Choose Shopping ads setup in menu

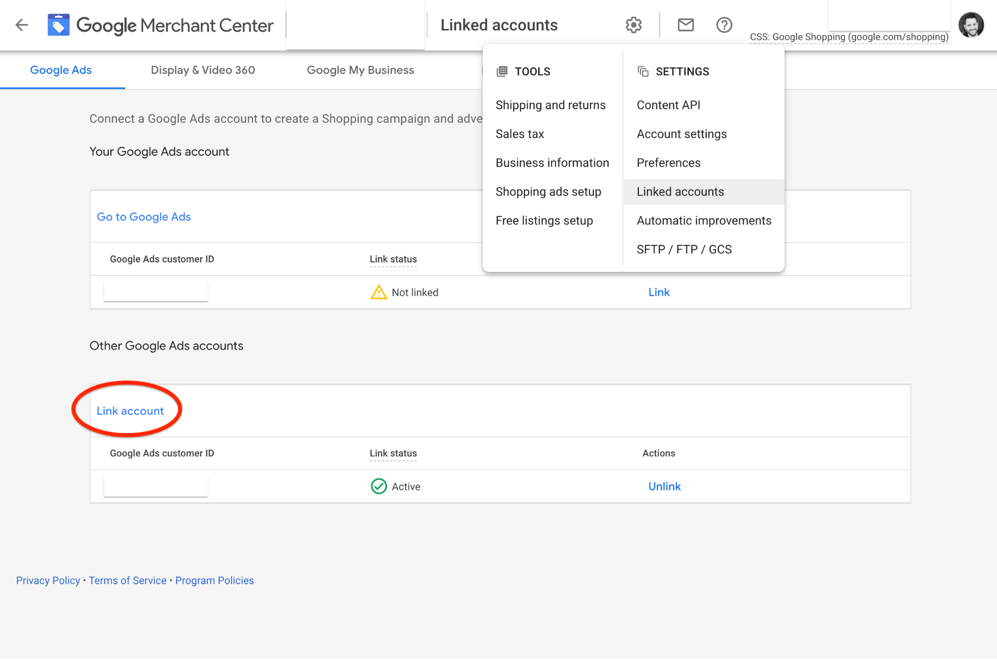click(x=548, y=192)
